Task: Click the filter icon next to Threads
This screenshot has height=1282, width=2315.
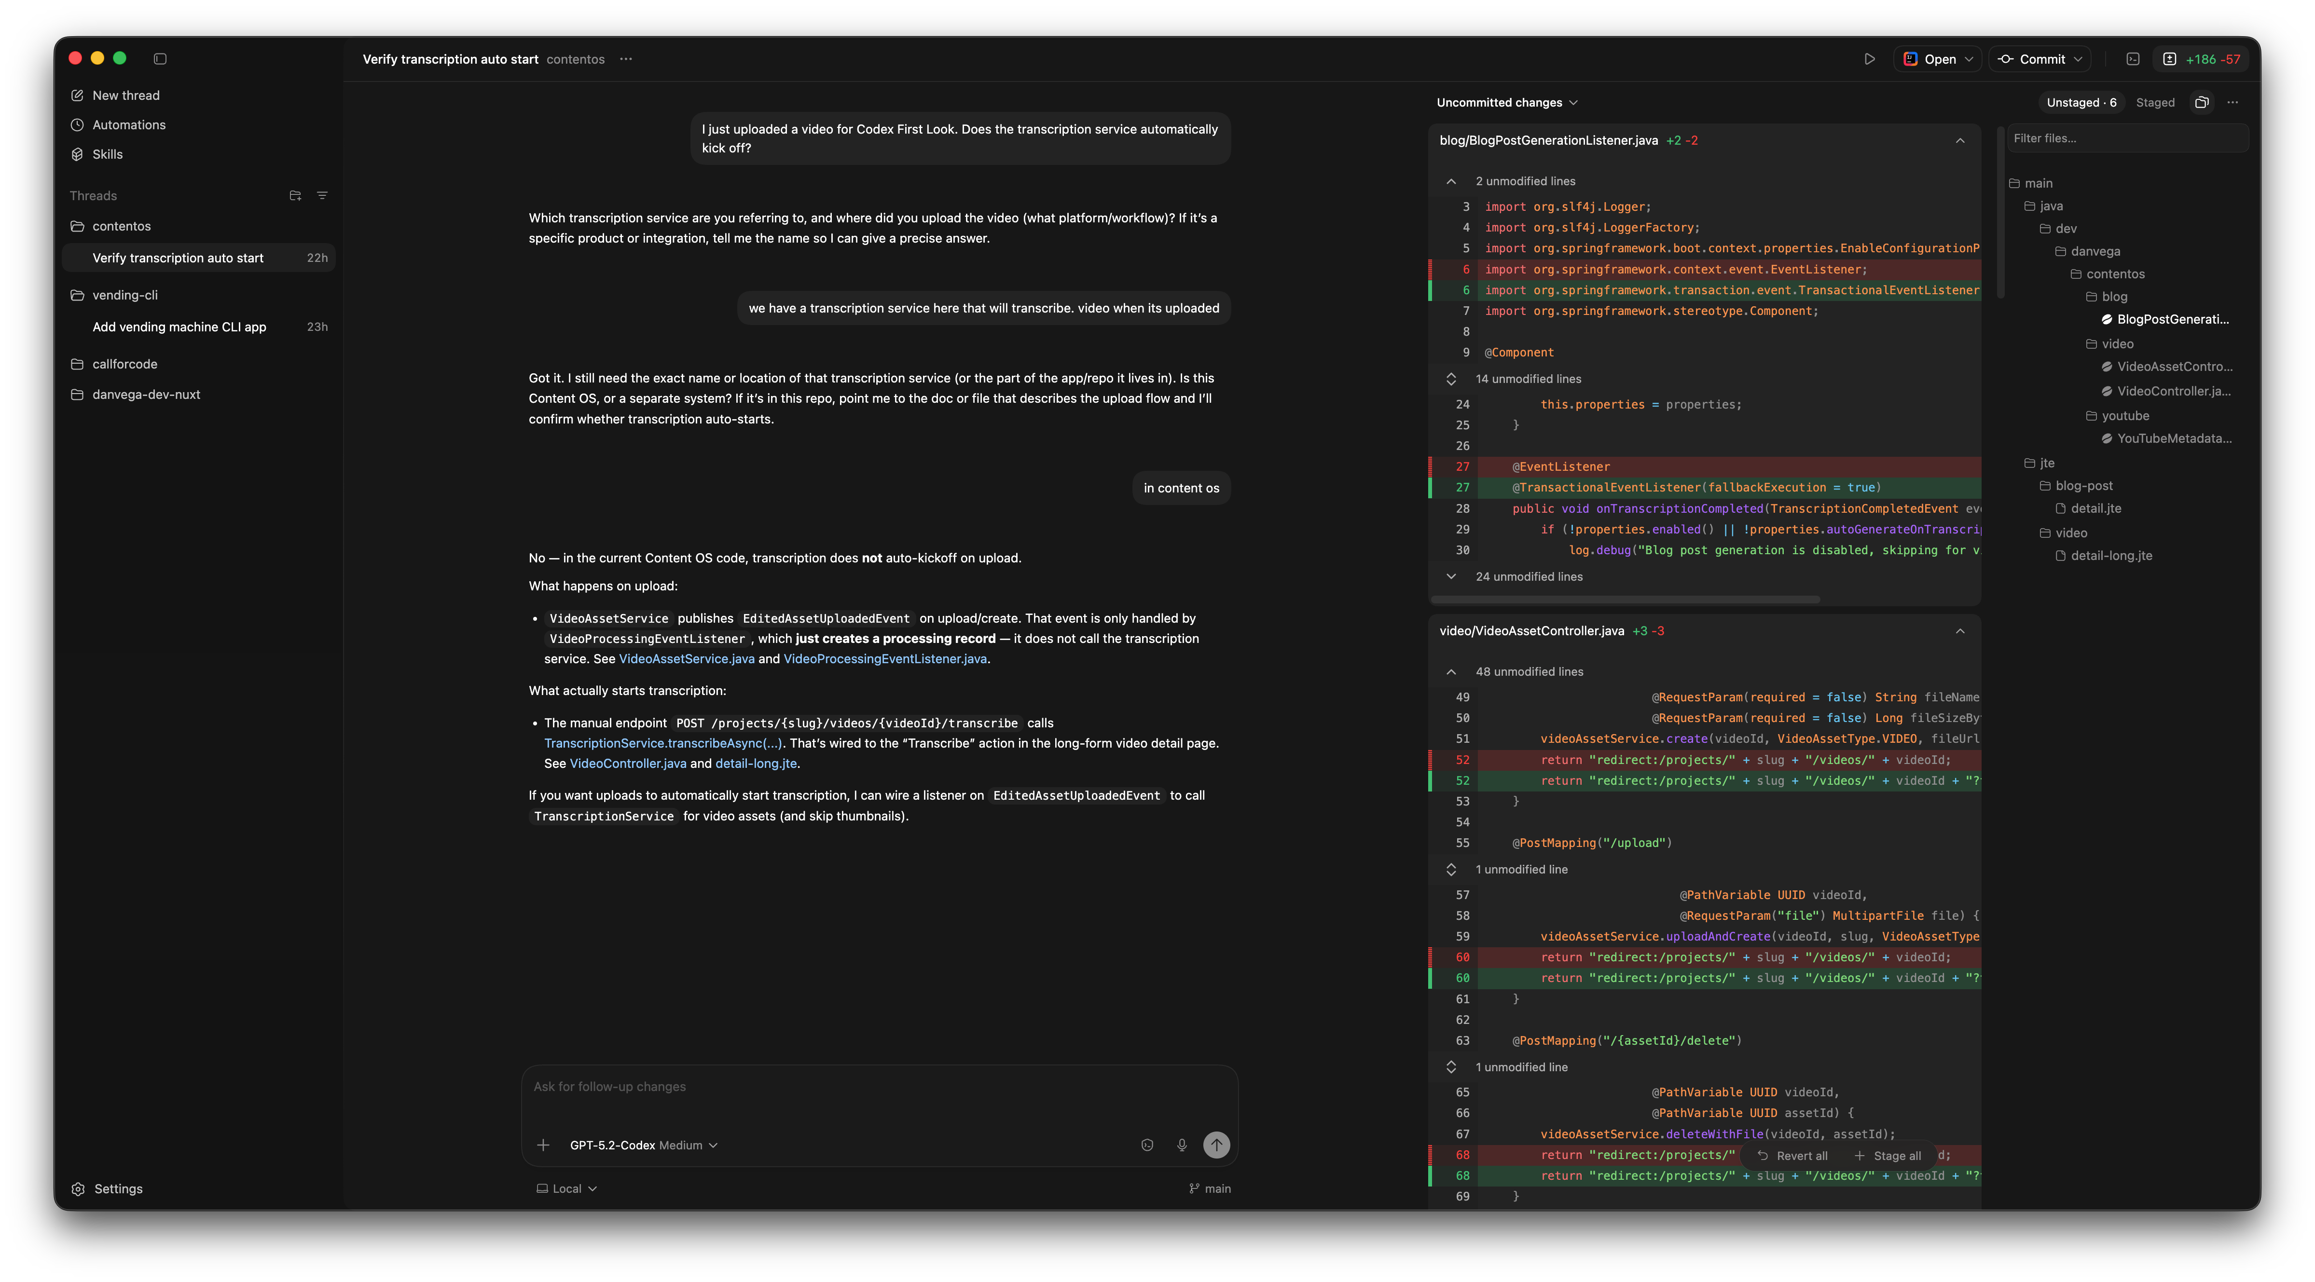Action: [323, 195]
